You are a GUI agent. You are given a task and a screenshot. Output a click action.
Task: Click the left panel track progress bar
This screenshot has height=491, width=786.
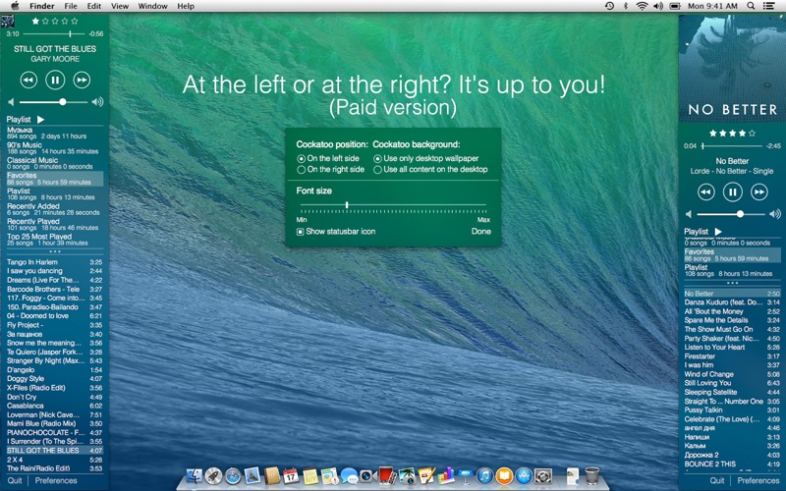[55, 34]
